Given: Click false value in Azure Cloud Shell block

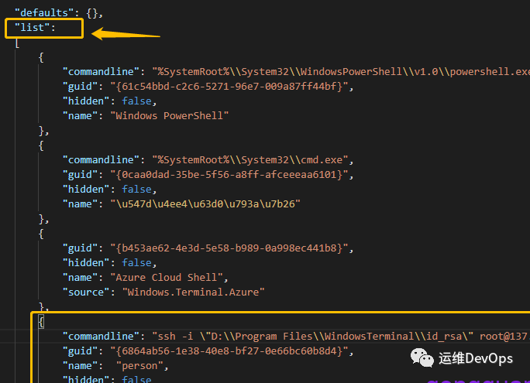Looking at the screenshot, I should coord(137,262).
